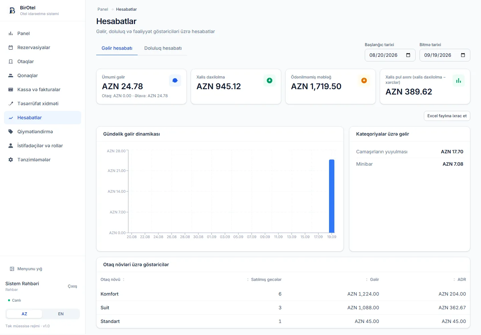Viewport: 481px width, 335px height.
Task: Click the Qiymətləndirmə tag icon
Action: point(11,132)
